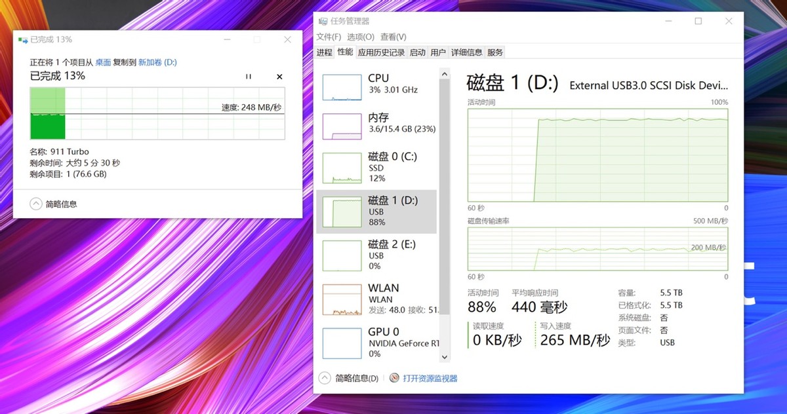Image resolution: width=787 pixels, height=414 pixels.
Task: Collapse details via 简略信息 in copy dialog
Action: point(54,204)
